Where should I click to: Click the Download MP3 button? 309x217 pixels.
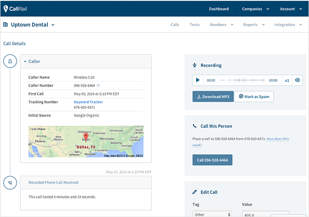pyautogui.click(x=213, y=97)
